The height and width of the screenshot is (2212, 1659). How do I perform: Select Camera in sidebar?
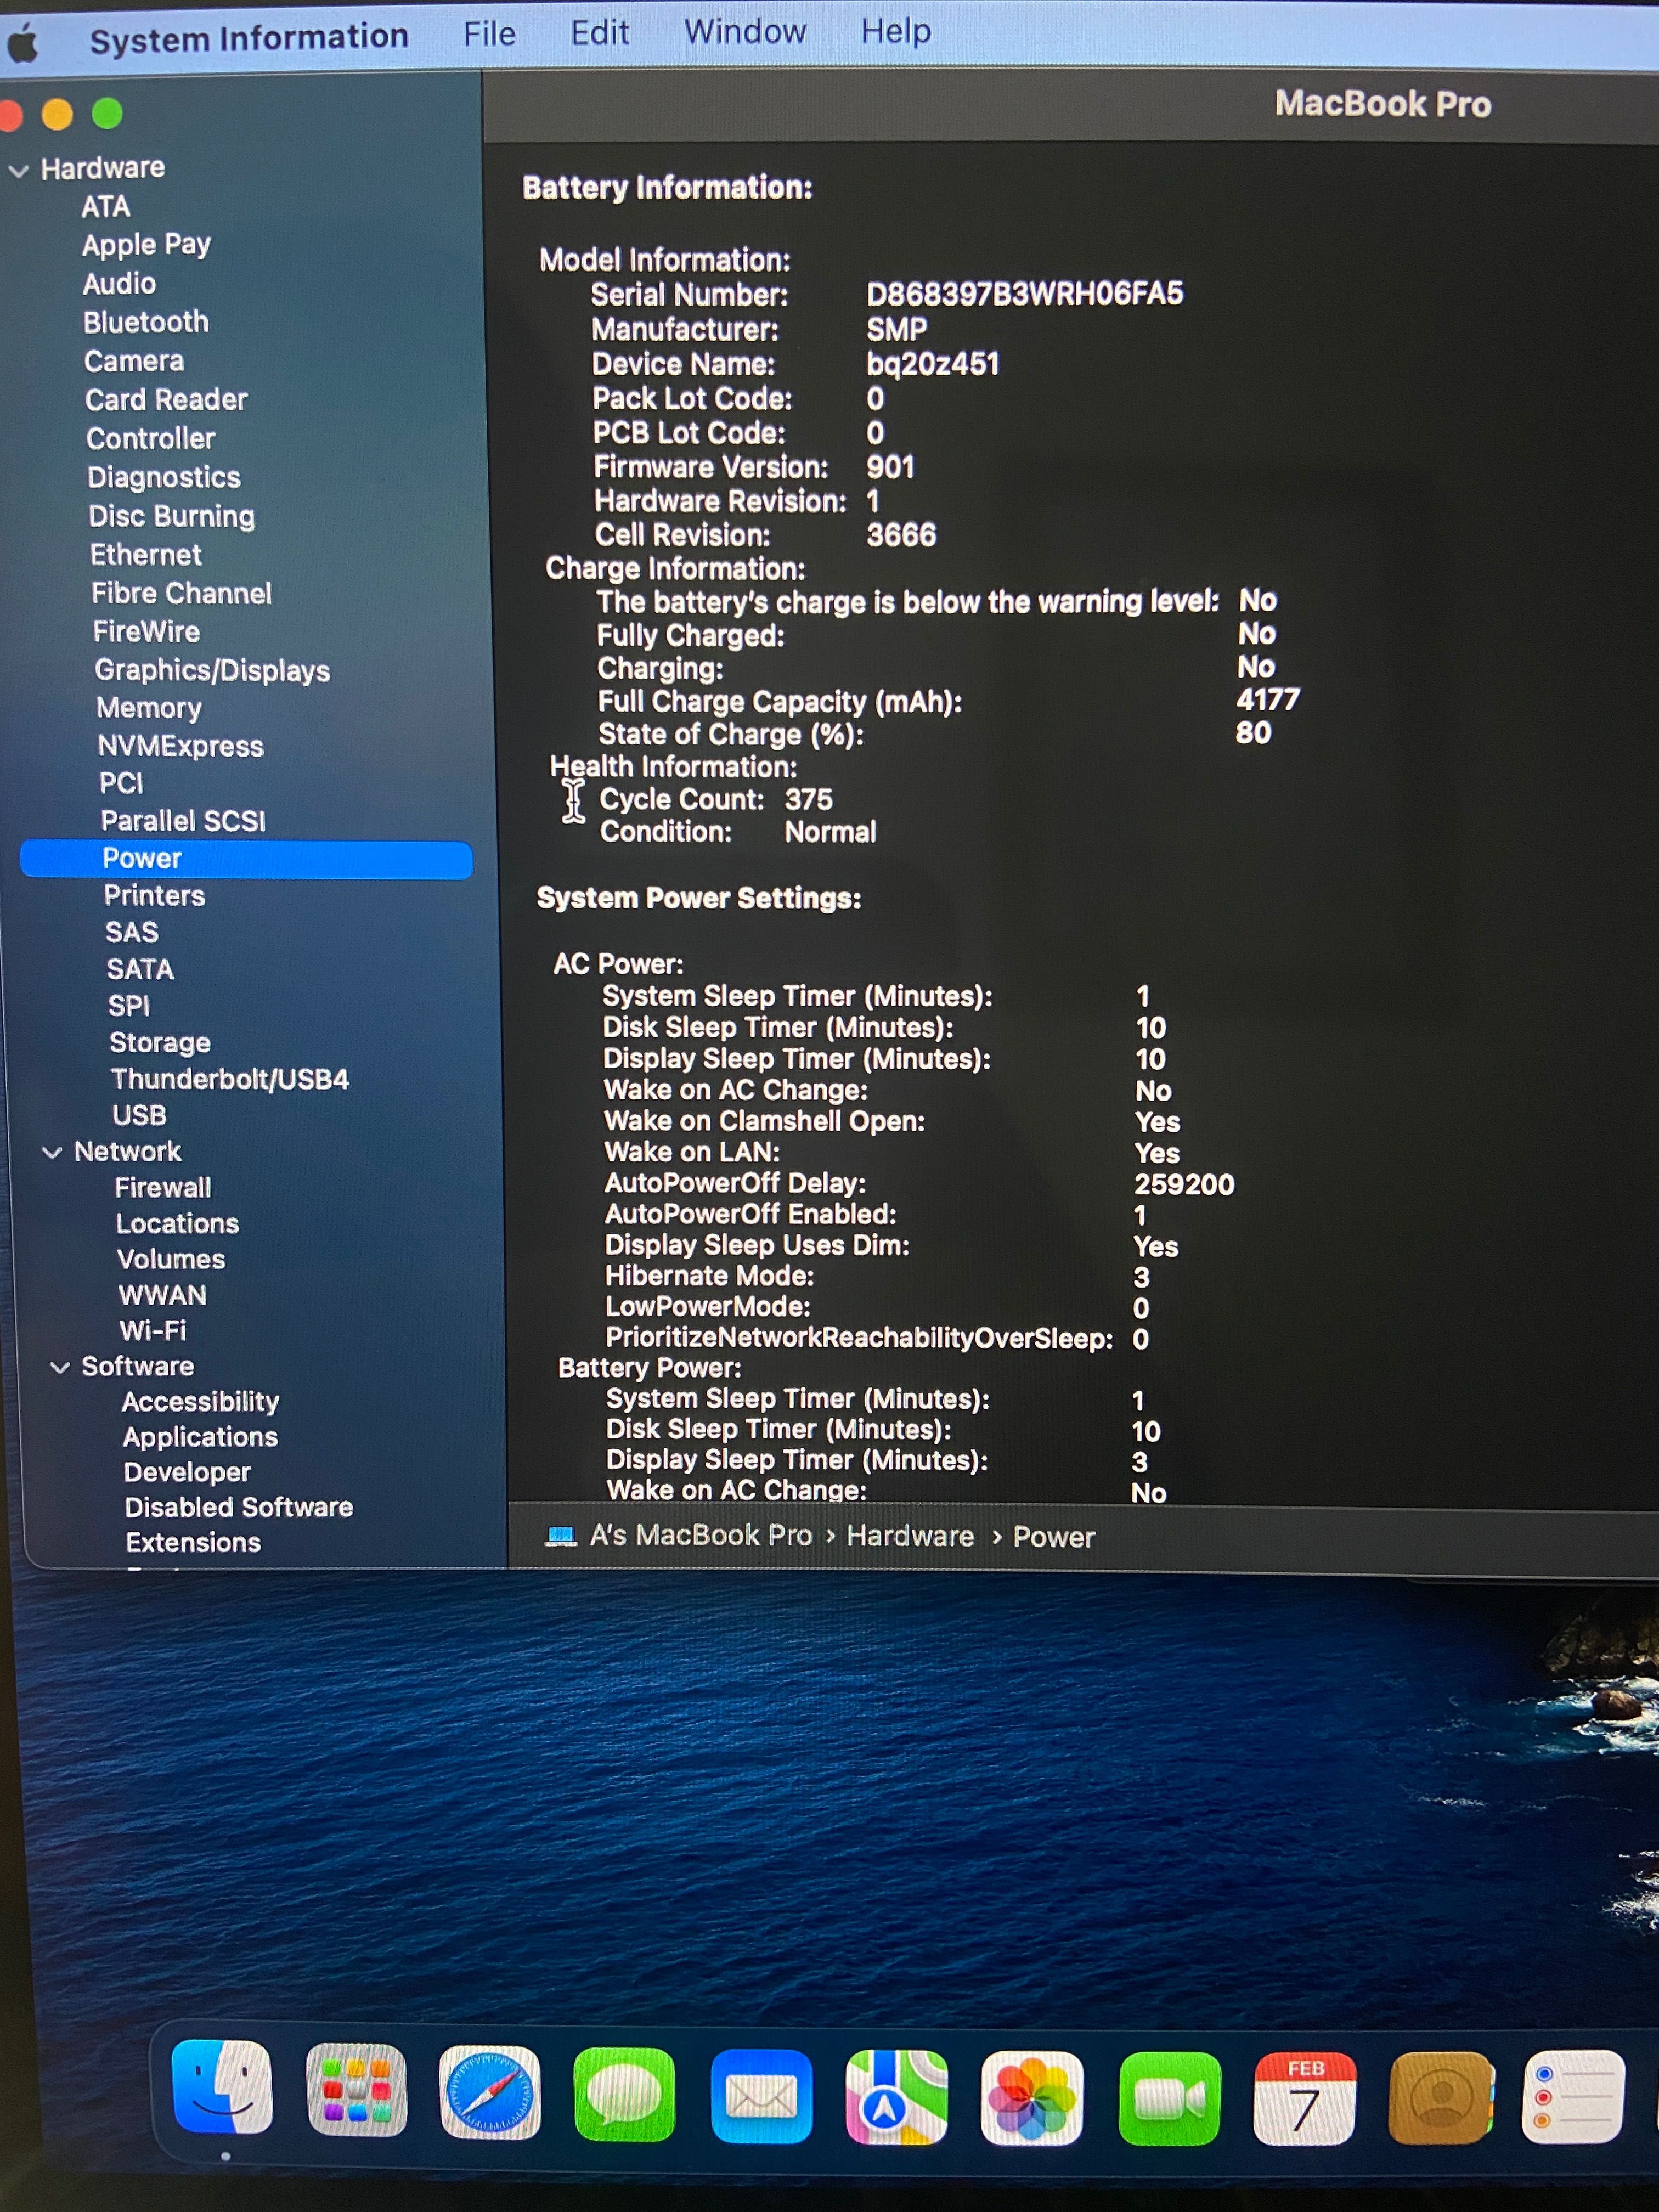click(134, 361)
